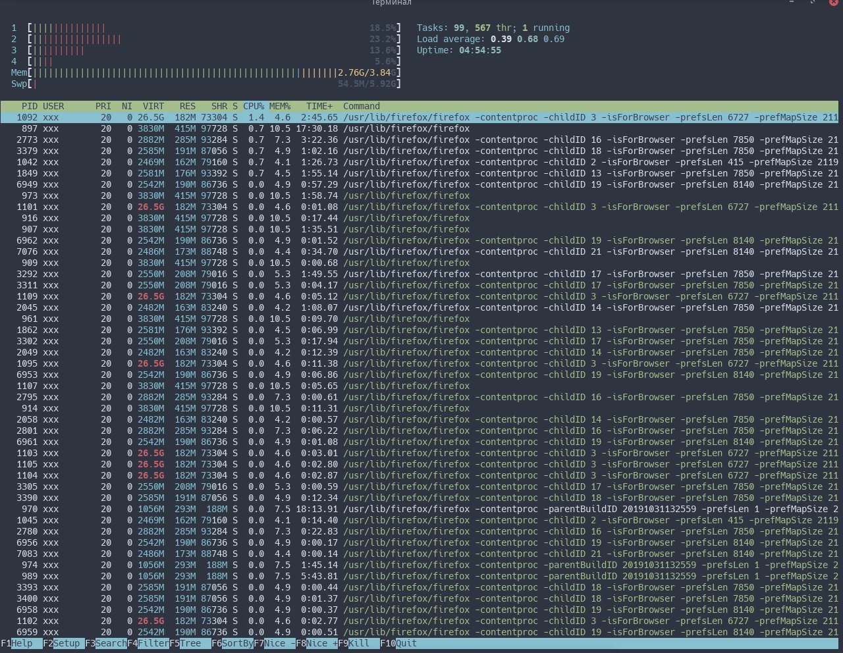Select the last process row PID 6959

pos(420,632)
